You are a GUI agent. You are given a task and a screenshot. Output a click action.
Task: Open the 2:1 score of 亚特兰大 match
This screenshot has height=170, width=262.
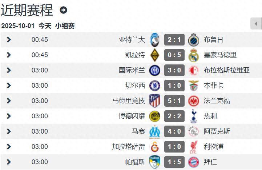pos(174,40)
